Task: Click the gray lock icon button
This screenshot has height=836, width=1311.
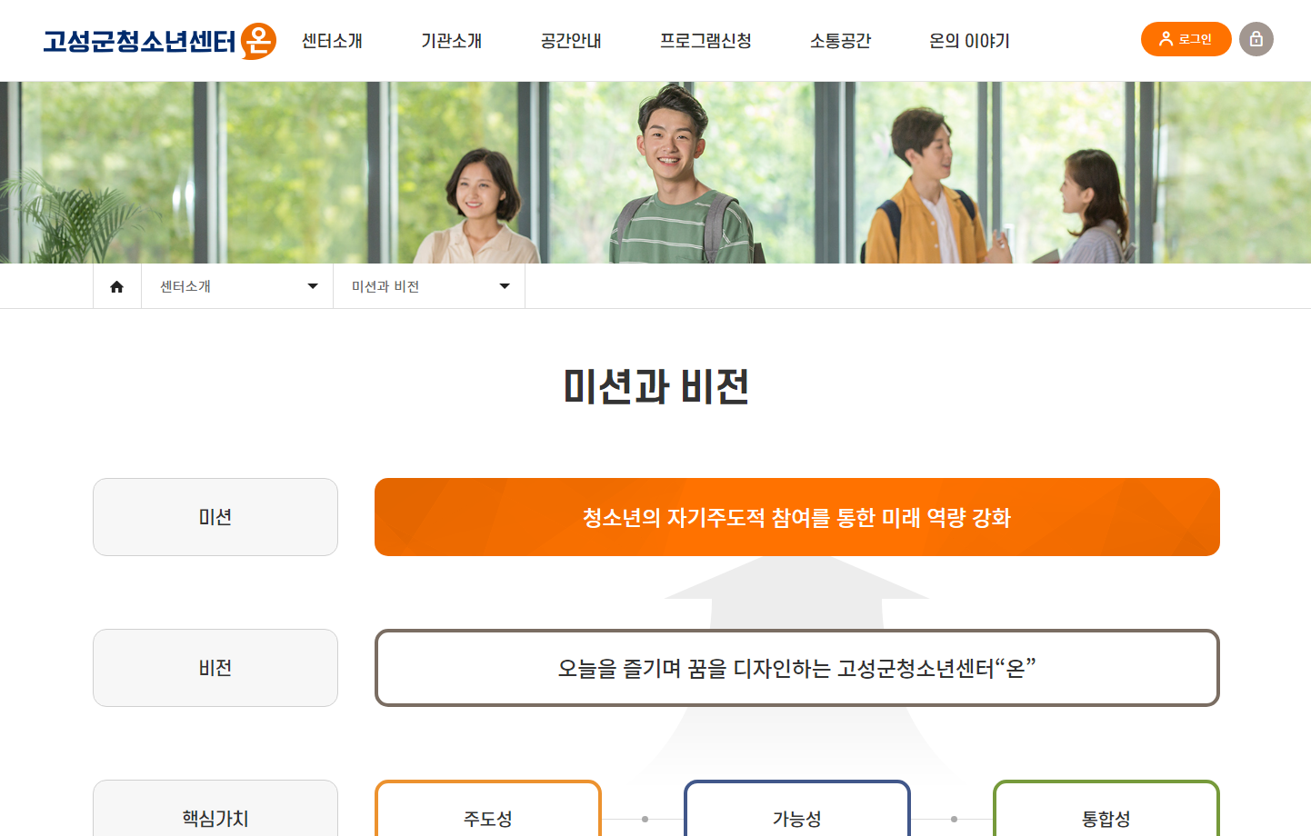Action: 1256,39
